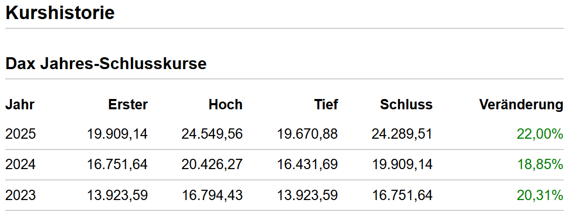The height and width of the screenshot is (215, 573).
Task: Click the 18,85% change value
Action: 540,165
